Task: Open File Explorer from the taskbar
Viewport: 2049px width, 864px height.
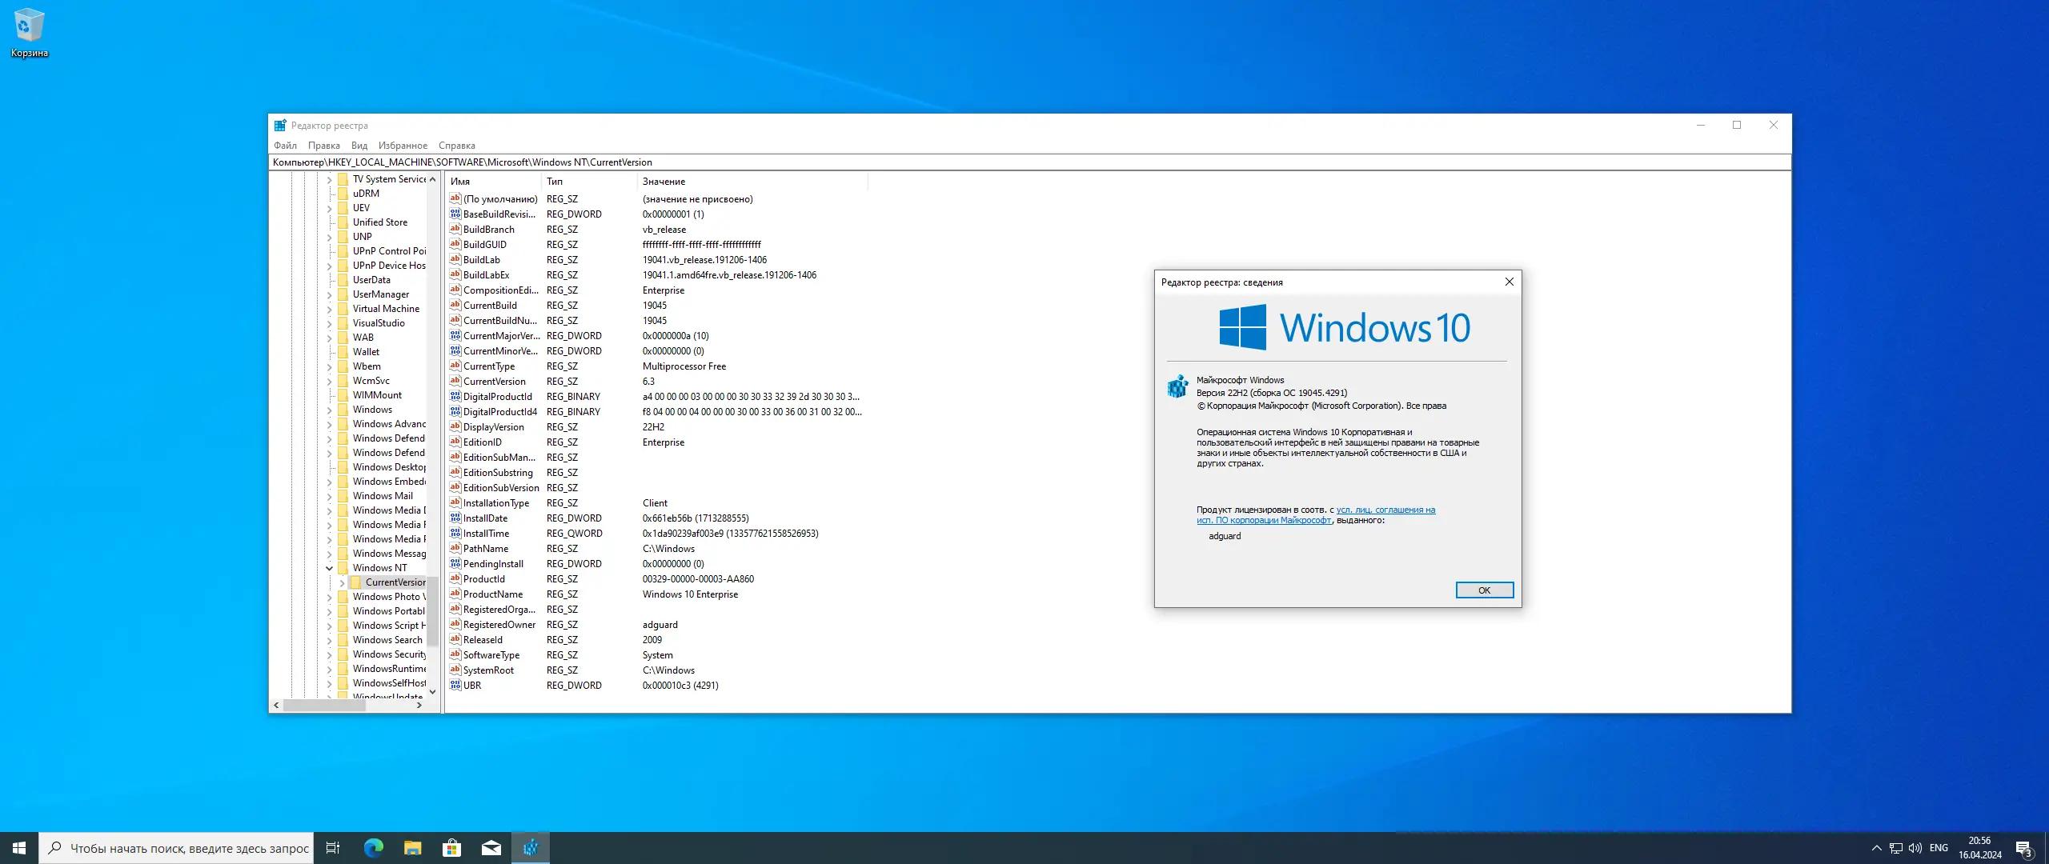Action: (413, 848)
